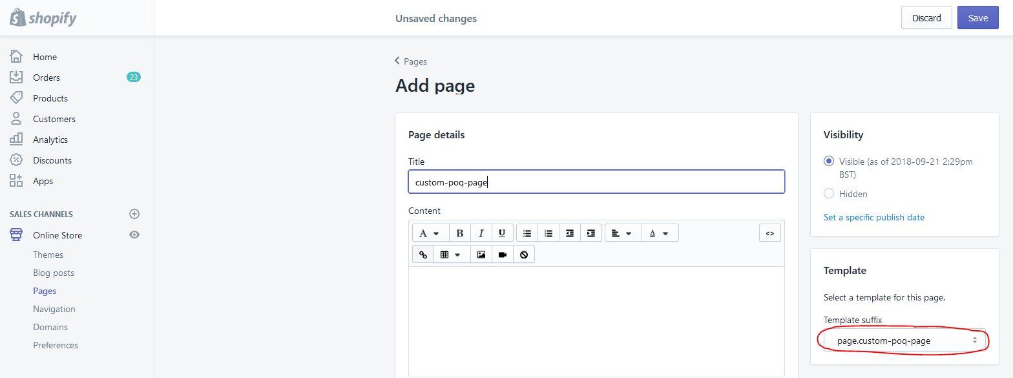Go back via Pages breadcrumb link
Image resolution: width=1013 pixels, height=378 pixels.
pyautogui.click(x=412, y=61)
